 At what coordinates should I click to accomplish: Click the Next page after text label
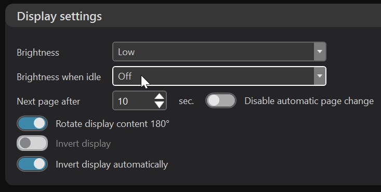click(48, 101)
